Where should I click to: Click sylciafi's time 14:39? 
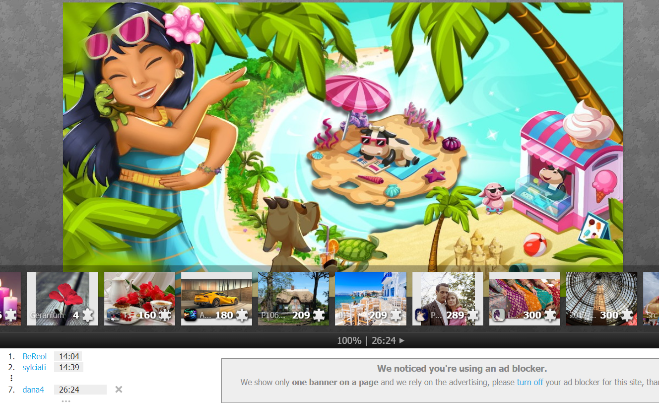click(x=69, y=367)
